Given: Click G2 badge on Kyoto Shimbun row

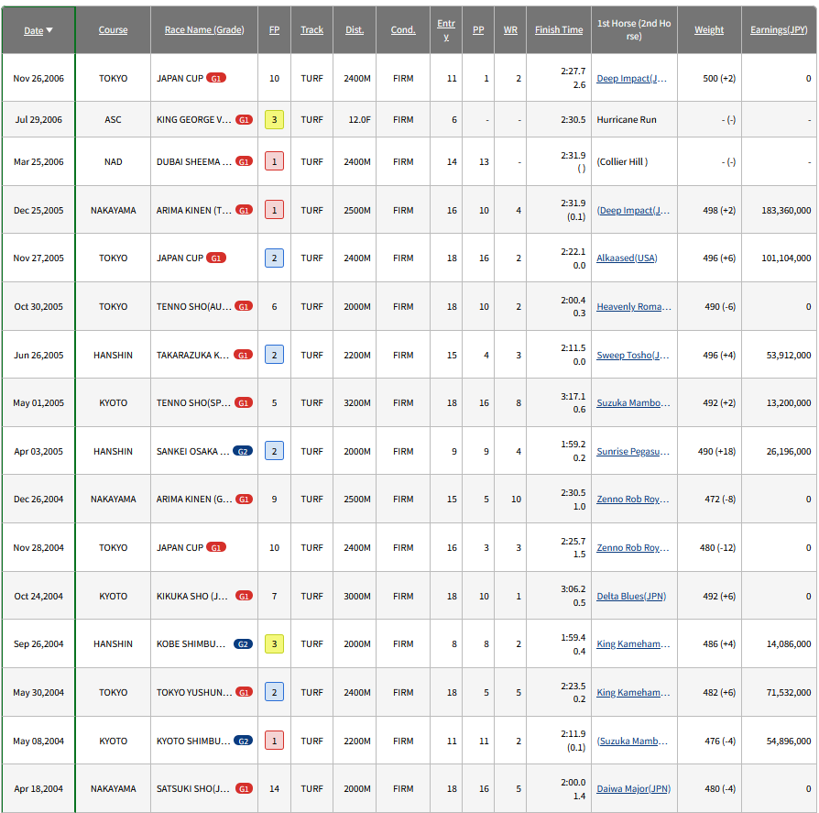Looking at the screenshot, I should (x=243, y=741).
